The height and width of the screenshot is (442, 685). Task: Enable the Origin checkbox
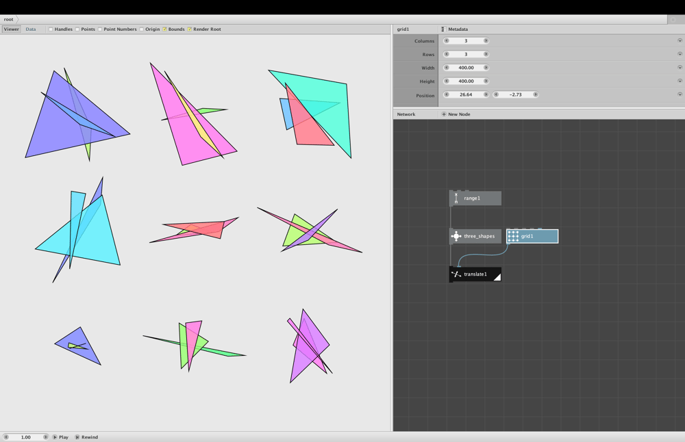click(x=142, y=29)
